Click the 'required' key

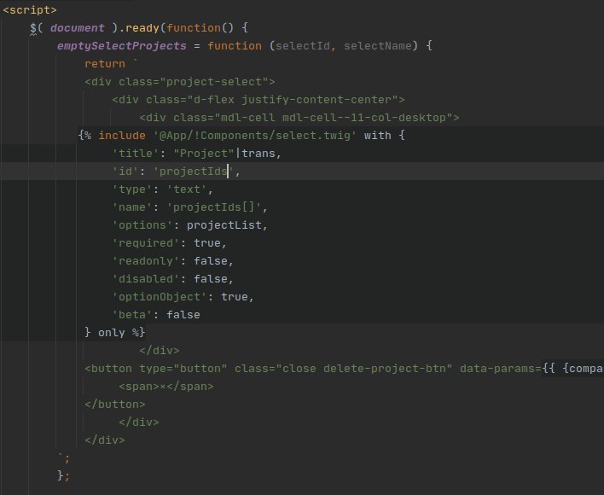[x=146, y=243]
